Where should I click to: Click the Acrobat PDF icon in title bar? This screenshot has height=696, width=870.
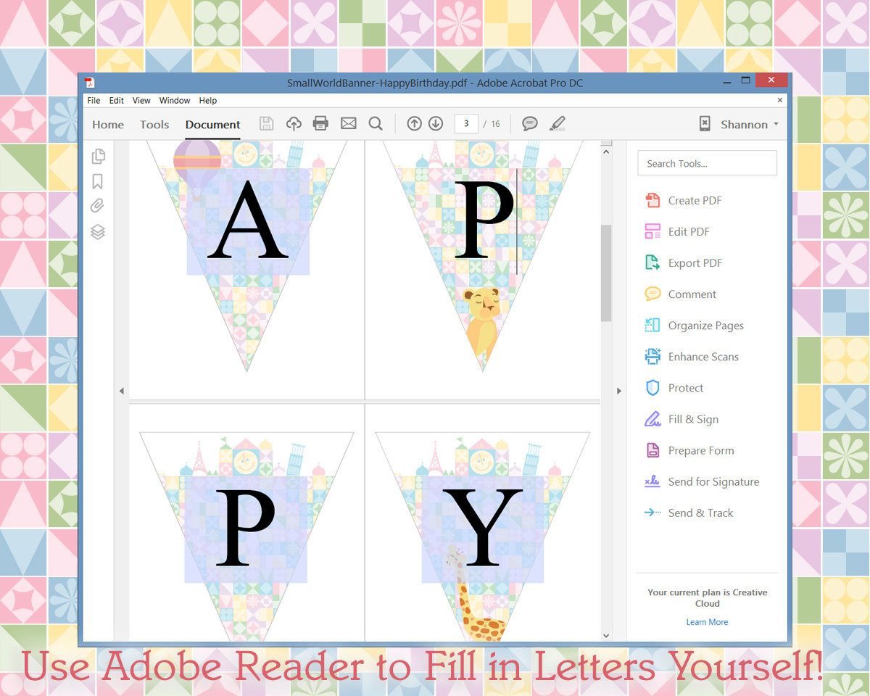[90, 83]
